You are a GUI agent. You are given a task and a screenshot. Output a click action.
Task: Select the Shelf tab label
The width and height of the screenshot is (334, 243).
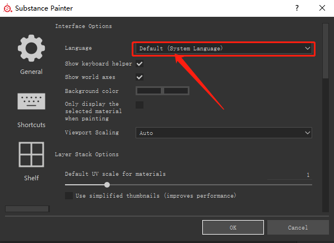click(31, 178)
